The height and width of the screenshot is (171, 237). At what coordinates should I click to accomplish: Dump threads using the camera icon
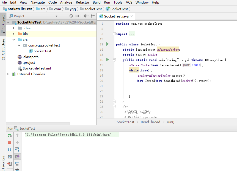10,157
